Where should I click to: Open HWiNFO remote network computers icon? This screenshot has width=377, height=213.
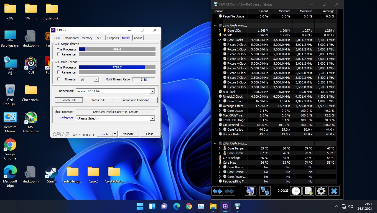265,191
